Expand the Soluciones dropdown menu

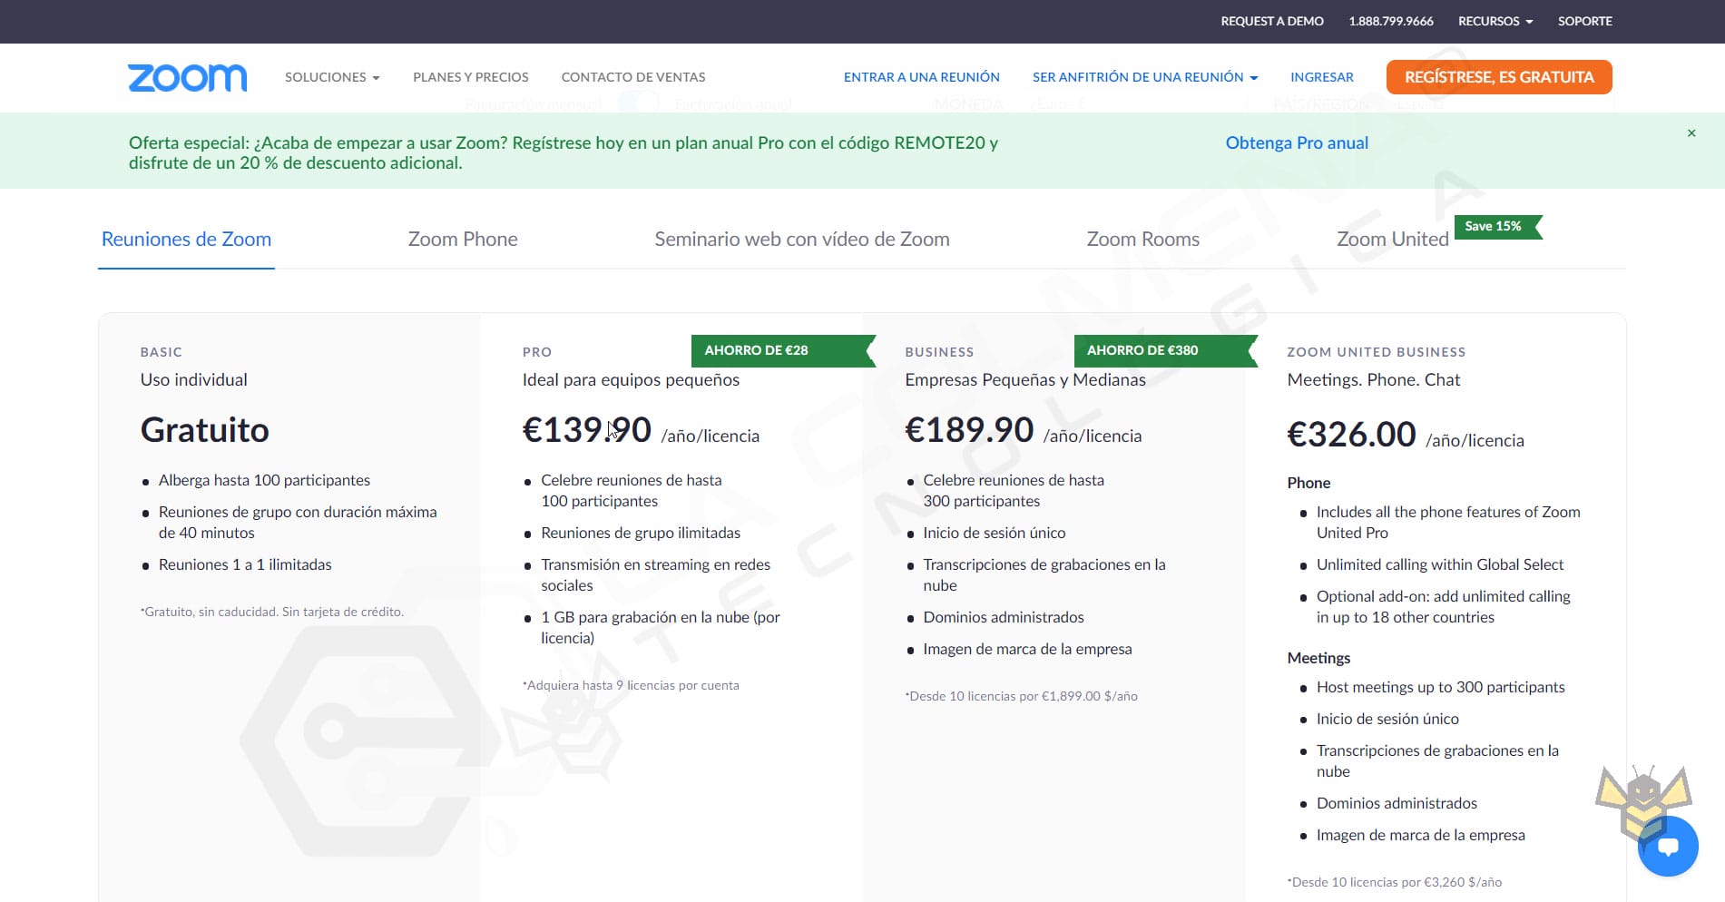coord(332,78)
